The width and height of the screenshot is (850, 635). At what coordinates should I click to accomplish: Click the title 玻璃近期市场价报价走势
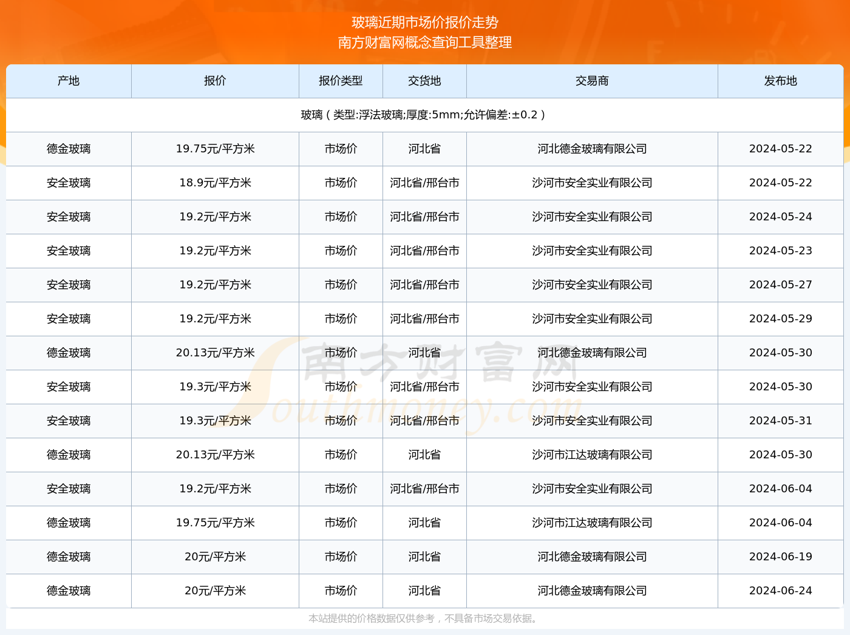coord(425,22)
